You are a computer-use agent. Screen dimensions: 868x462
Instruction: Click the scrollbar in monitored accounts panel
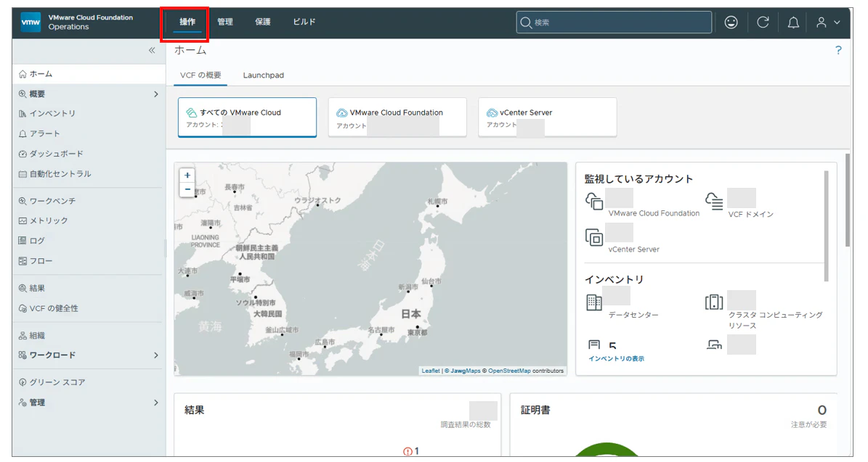tap(827, 226)
